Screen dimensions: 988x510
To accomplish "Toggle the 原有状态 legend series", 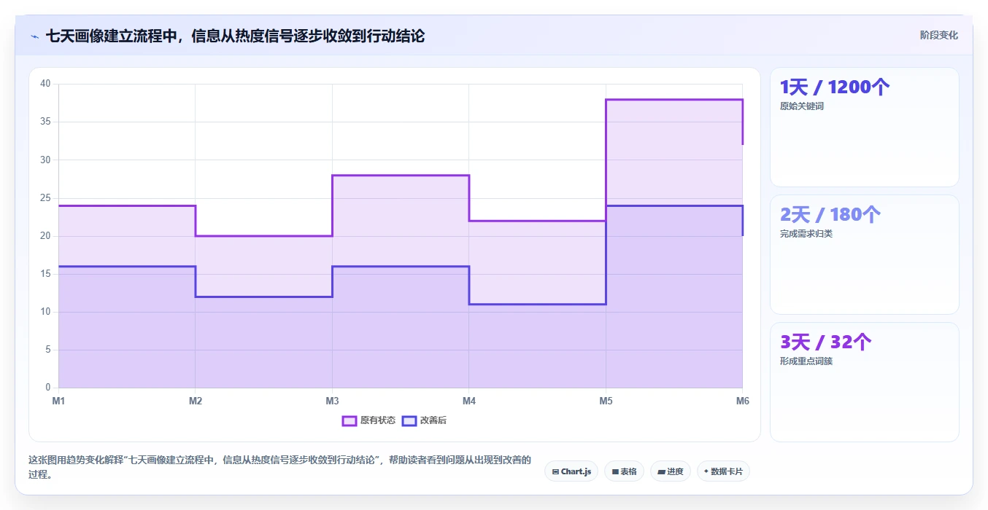I will point(368,420).
